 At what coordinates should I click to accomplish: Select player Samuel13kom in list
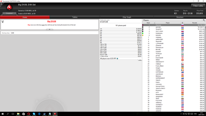click(x=173, y=86)
